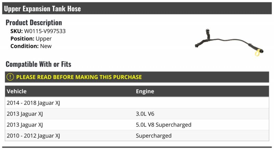Click the empty engine cell for 2014 - 2018

point(202,103)
